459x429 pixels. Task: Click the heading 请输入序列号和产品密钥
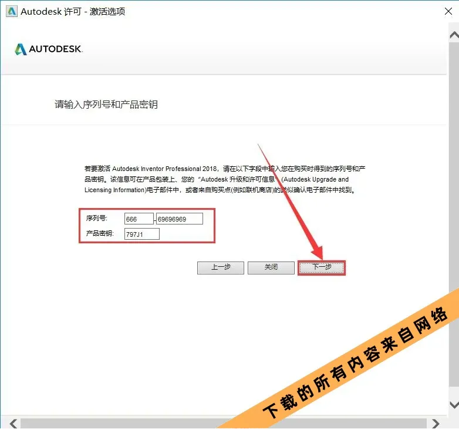click(106, 105)
